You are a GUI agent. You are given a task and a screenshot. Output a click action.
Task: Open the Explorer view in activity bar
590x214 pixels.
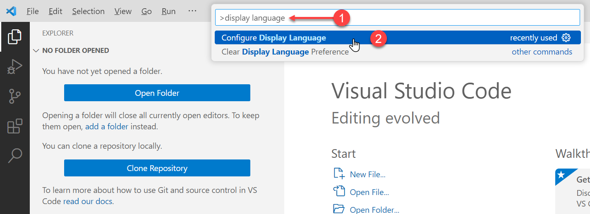pyautogui.click(x=14, y=37)
